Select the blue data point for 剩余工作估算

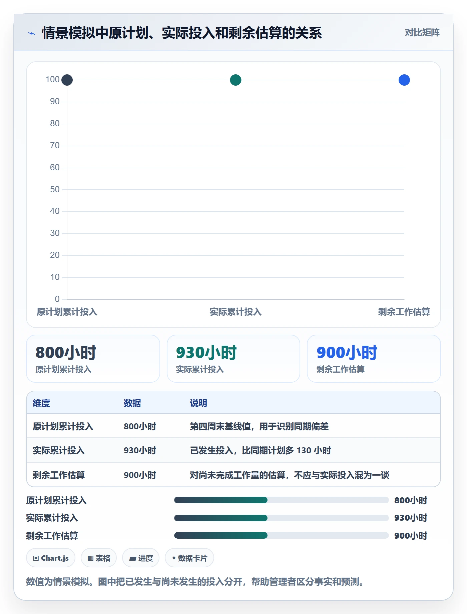click(x=404, y=80)
